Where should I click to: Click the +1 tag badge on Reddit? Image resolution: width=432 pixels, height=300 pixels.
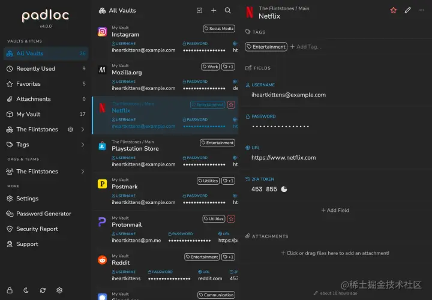tap(228, 257)
